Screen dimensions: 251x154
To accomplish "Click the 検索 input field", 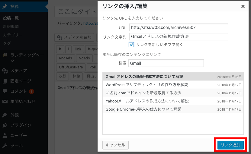I will pyautogui.click(x=166, y=63).
